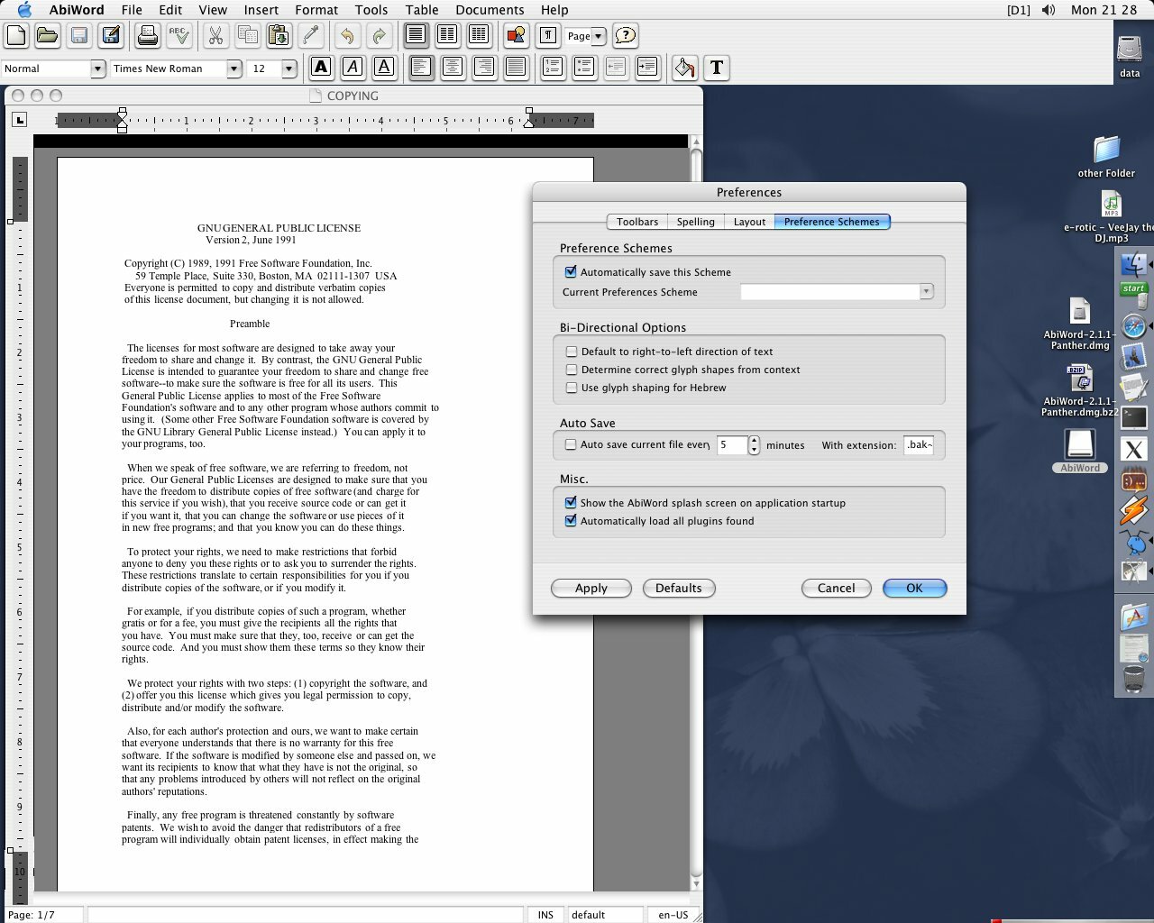Screen dimensions: 1154x923
Task: Open the font color T tool
Action: click(x=716, y=68)
